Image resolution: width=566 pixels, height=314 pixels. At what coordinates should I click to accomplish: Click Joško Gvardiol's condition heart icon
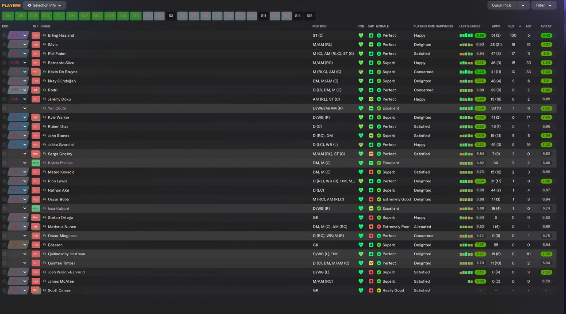coord(361,144)
